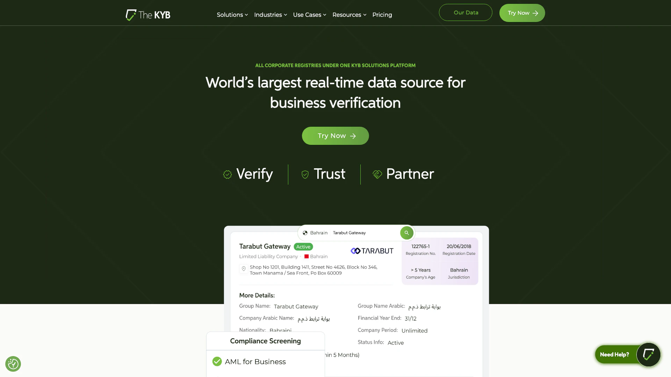Click the Bahrain flag toggle near Limited Liability Company
Screen dimensions: 671x377
click(306, 256)
